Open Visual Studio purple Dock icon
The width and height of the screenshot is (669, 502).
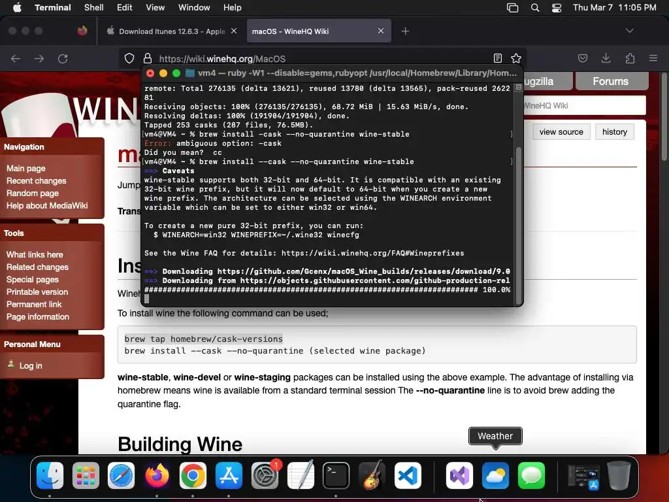(459, 476)
